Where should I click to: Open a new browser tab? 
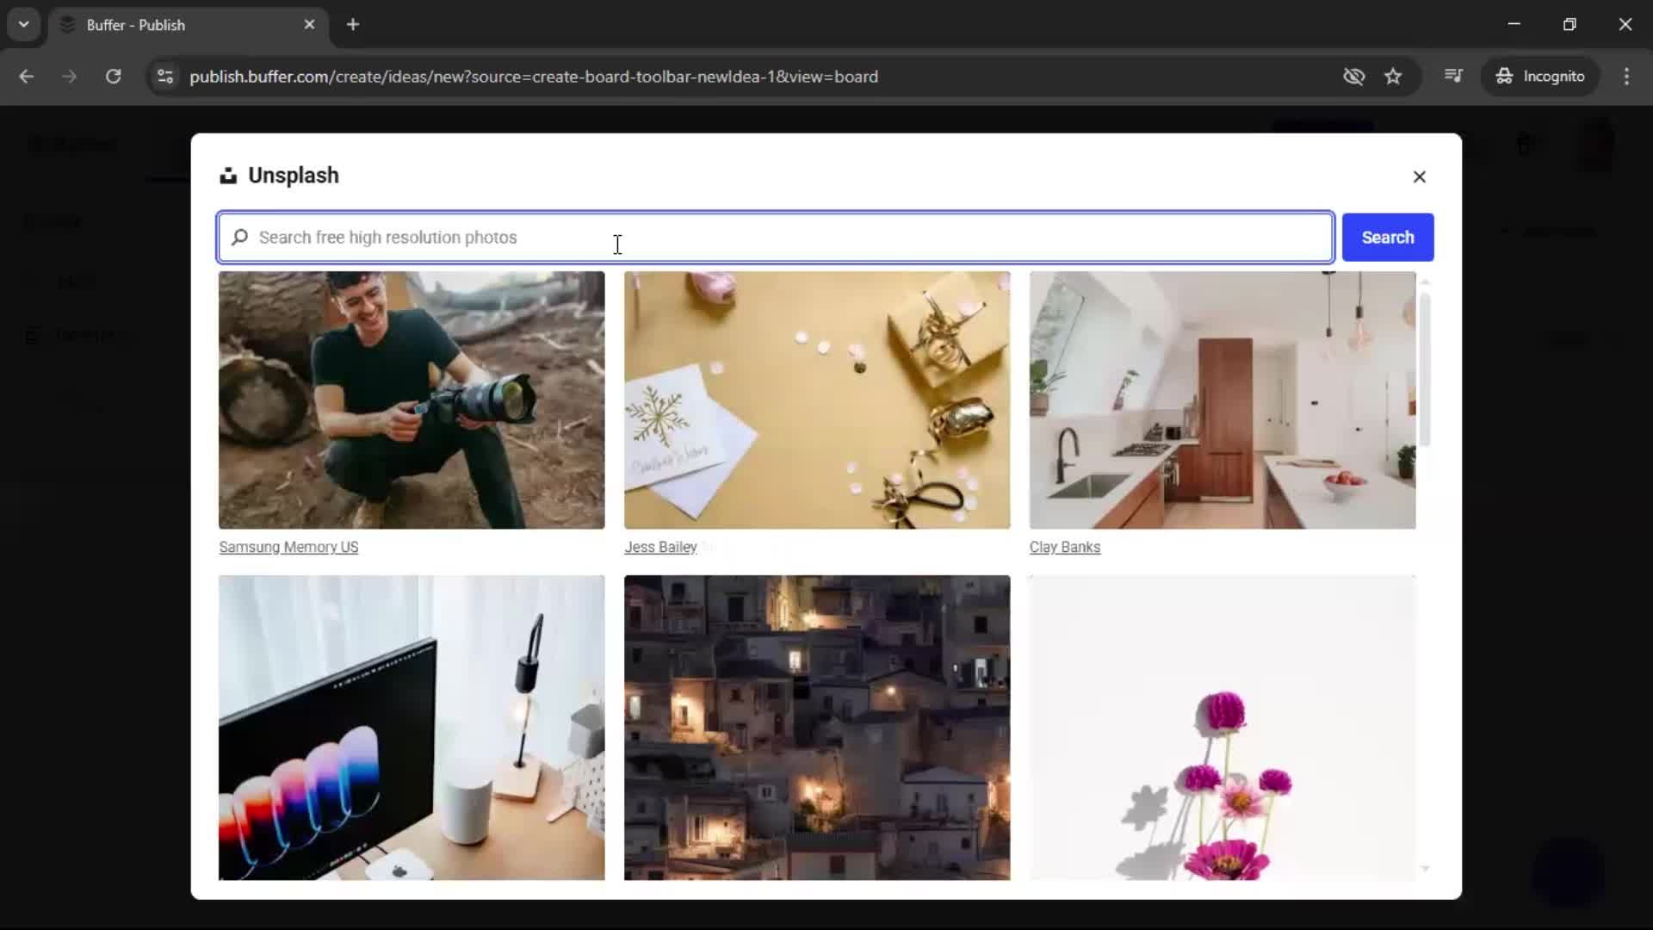click(353, 25)
